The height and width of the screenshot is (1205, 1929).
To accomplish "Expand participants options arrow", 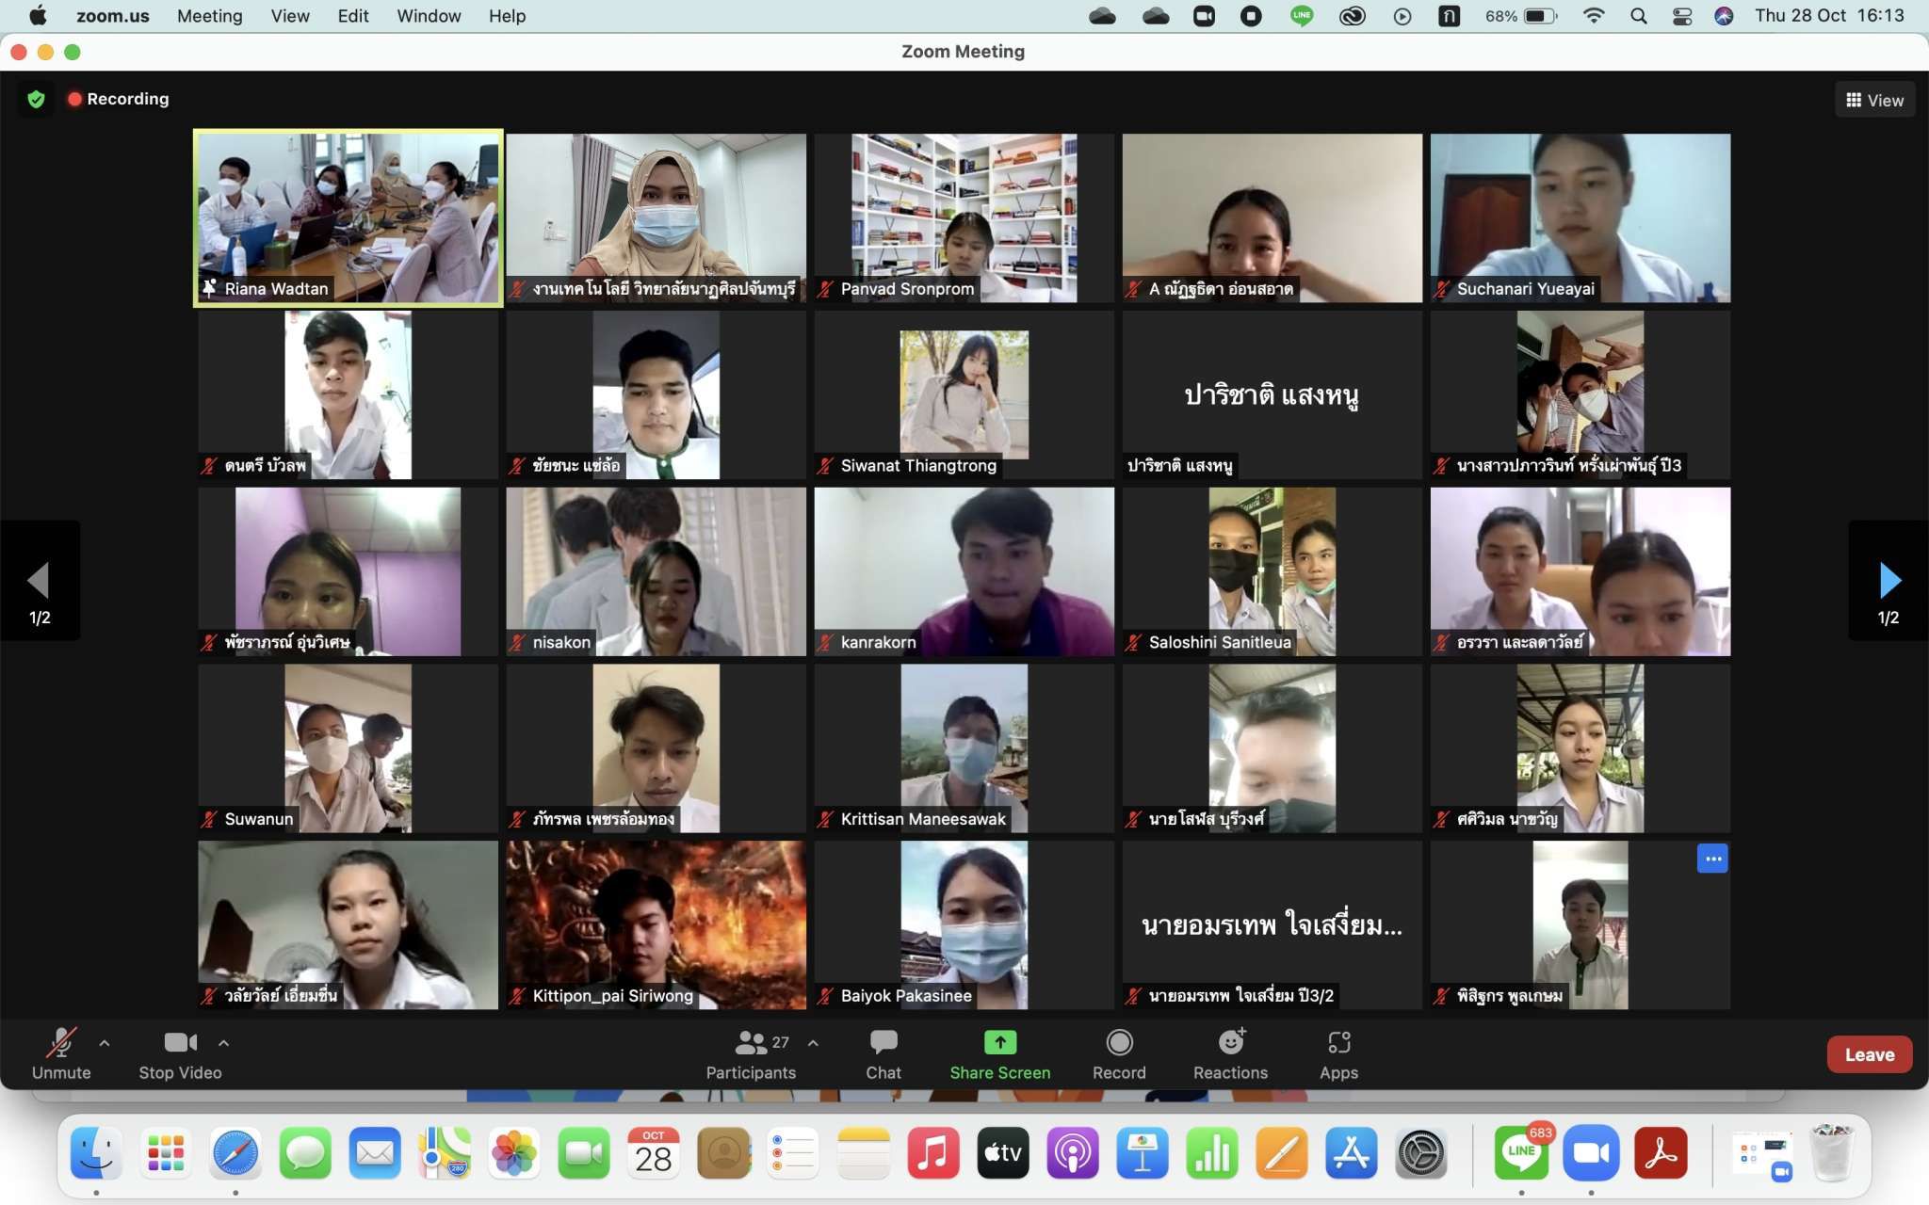I will [x=813, y=1043].
